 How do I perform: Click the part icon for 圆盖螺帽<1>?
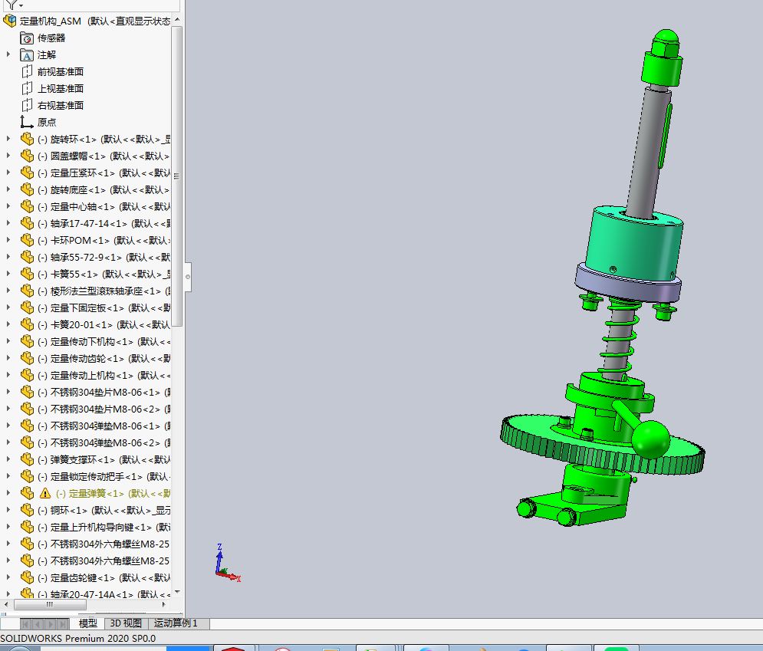(x=28, y=156)
